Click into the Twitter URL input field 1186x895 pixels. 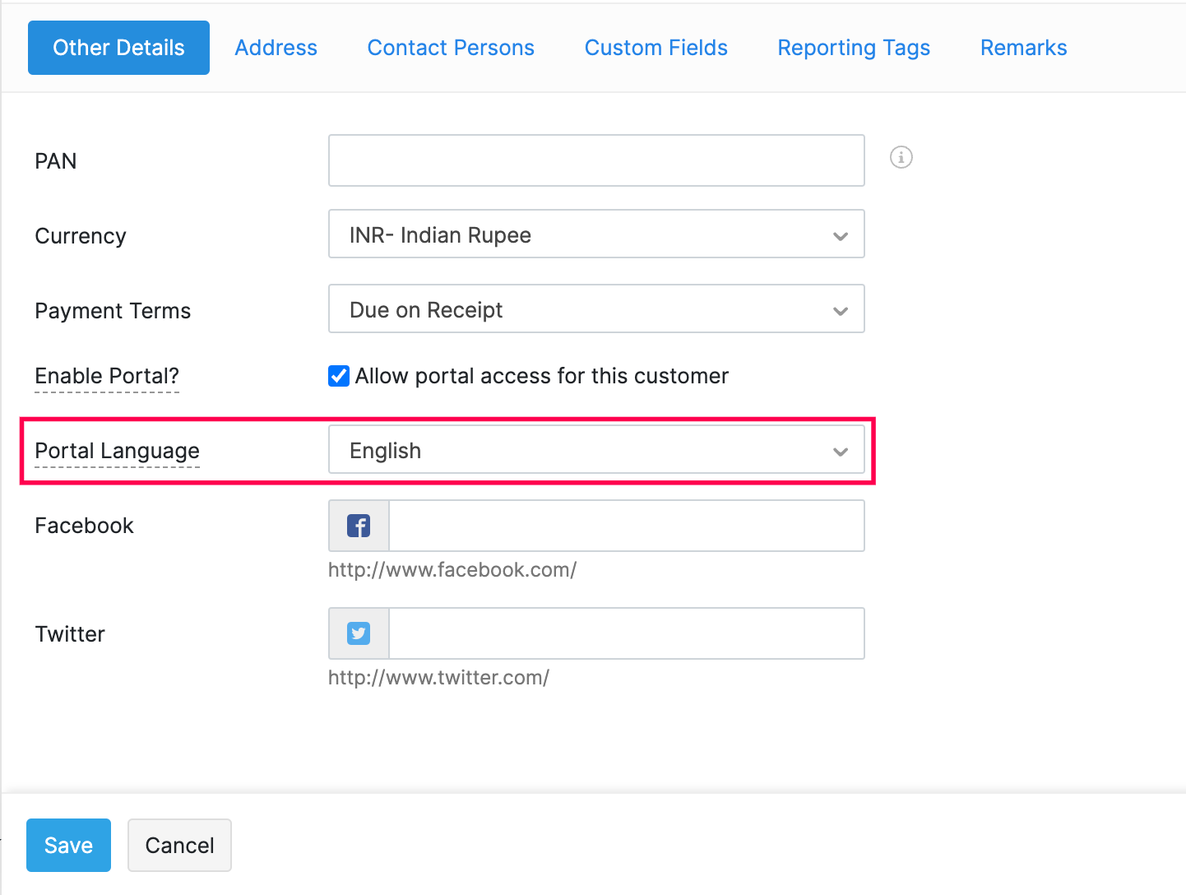(x=625, y=633)
